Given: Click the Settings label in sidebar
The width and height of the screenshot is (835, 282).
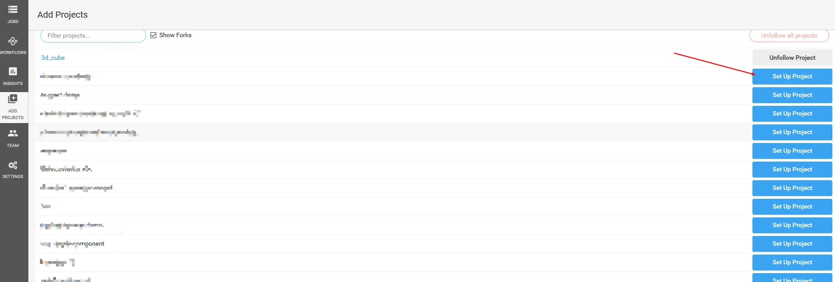Looking at the screenshot, I should click(13, 176).
